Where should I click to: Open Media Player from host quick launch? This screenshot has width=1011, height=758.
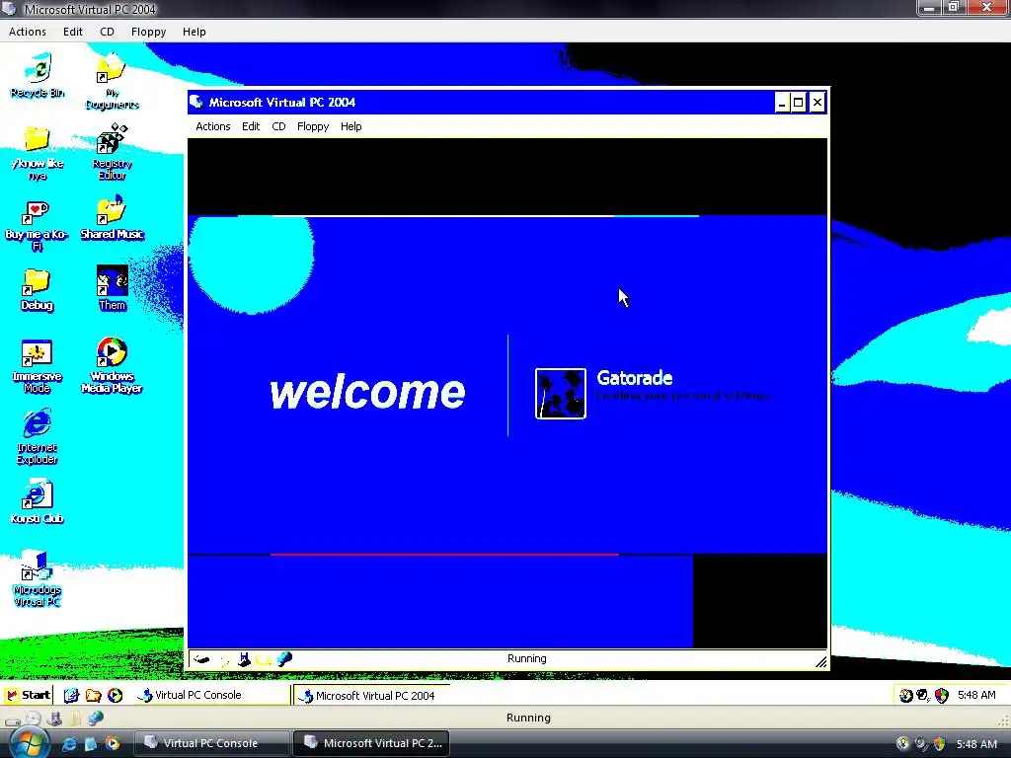112,743
